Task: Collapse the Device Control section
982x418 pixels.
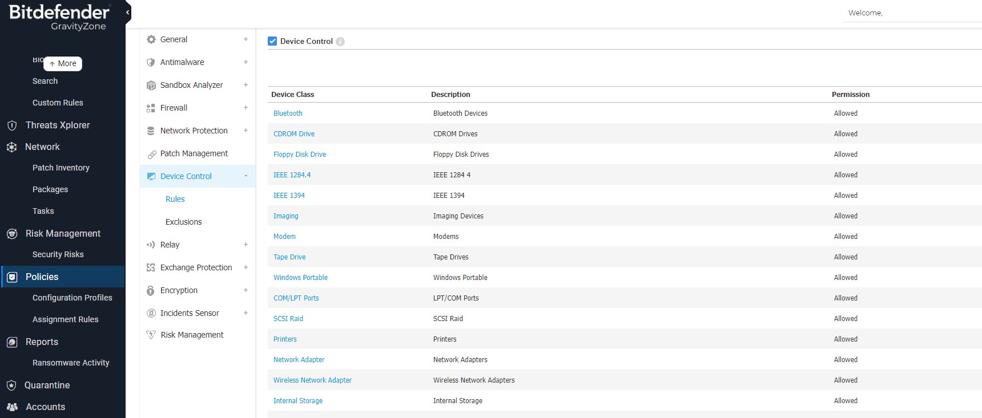Action: tap(246, 176)
